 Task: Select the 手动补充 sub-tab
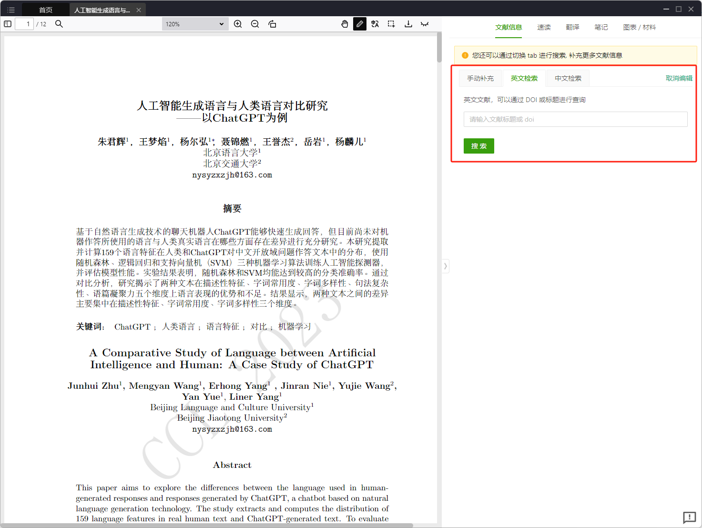[480, 78]
